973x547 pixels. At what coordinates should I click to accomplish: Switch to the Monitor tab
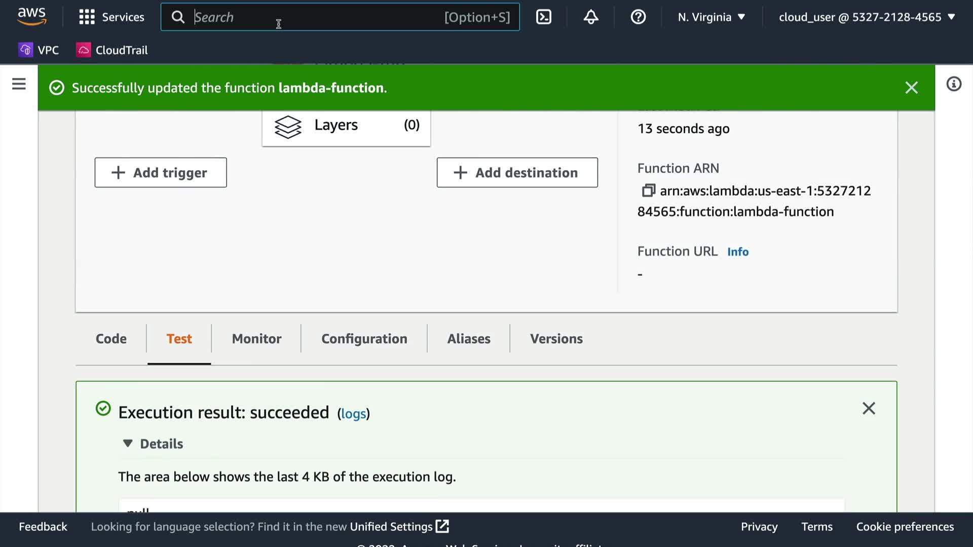coord(256,338)
